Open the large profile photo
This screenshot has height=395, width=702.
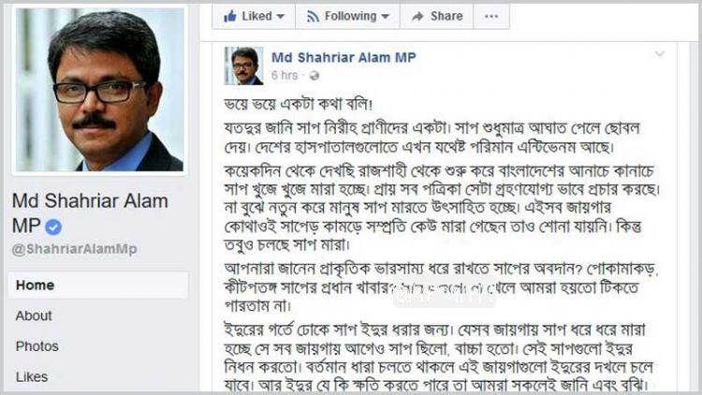point(99,90)
